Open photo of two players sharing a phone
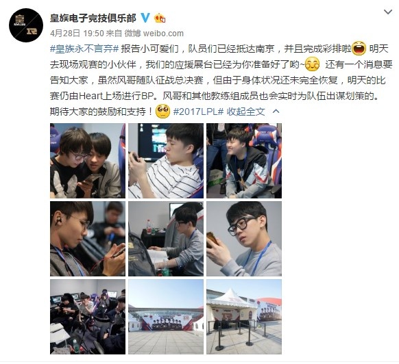The width and height of the screenshot is (399, 364). (88, 161)
